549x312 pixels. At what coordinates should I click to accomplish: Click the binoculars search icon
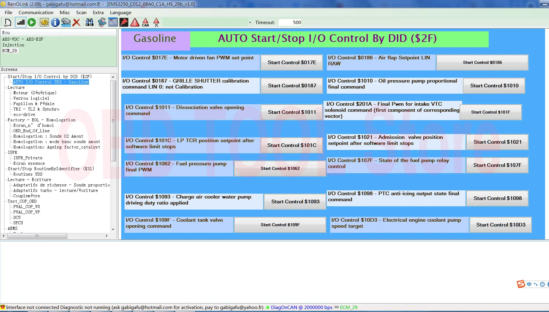click(x=89, y=22)
